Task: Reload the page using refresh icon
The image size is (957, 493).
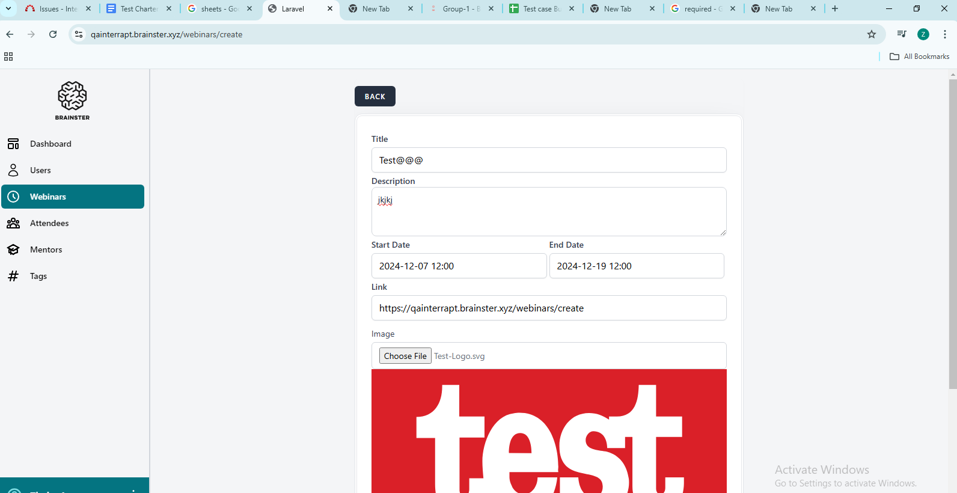Action: (x=53, y=34)
